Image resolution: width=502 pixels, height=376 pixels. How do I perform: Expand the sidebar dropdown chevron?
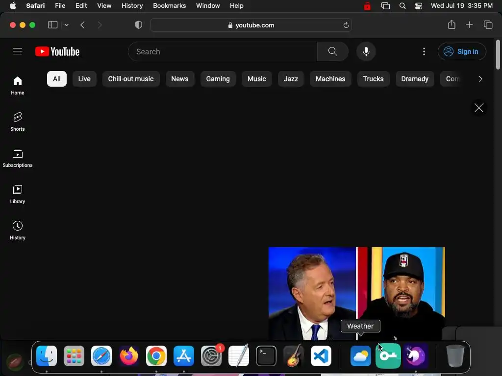coord(66,25)
